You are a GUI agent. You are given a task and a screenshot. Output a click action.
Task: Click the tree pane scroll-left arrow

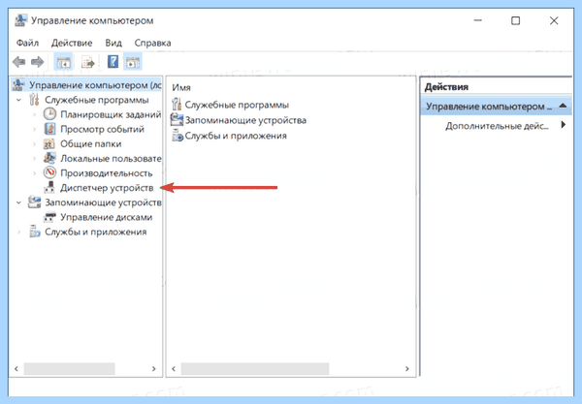pos(16,369)
